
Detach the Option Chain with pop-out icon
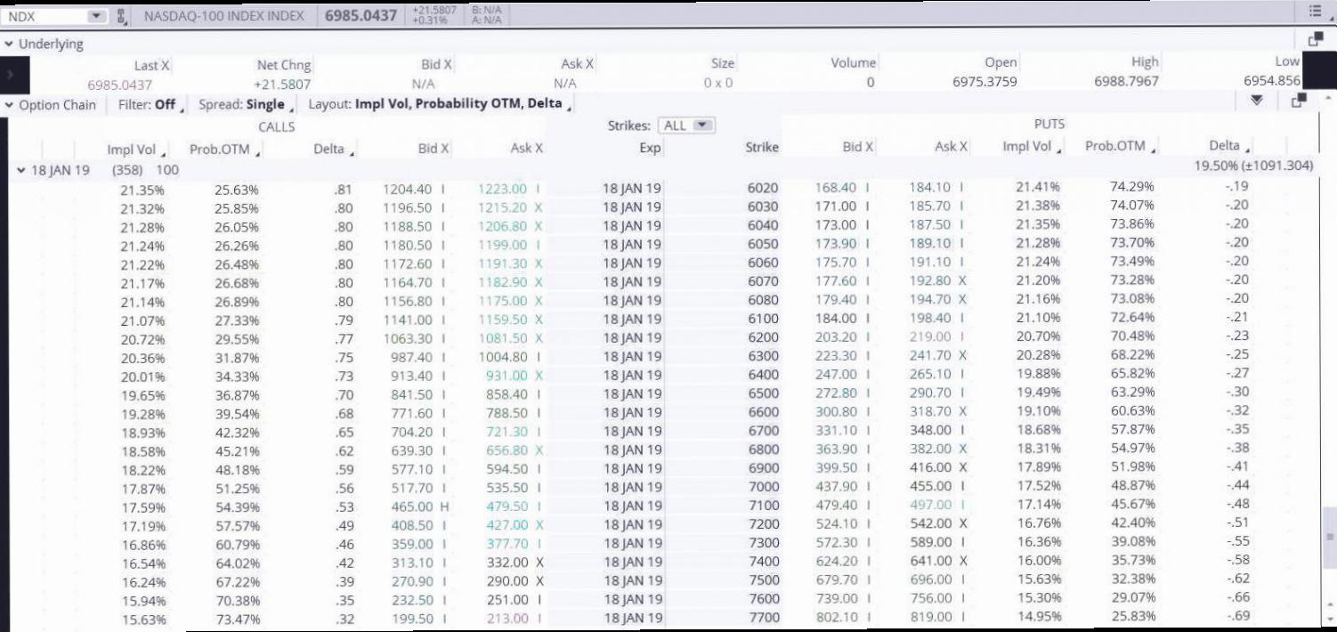pos(1300,100)
